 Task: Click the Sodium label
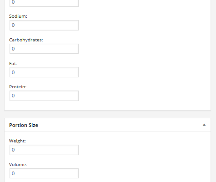pos(18,16)
